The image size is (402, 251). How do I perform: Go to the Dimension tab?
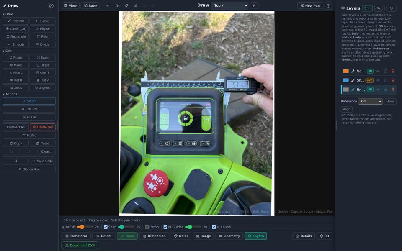(155, 236)
